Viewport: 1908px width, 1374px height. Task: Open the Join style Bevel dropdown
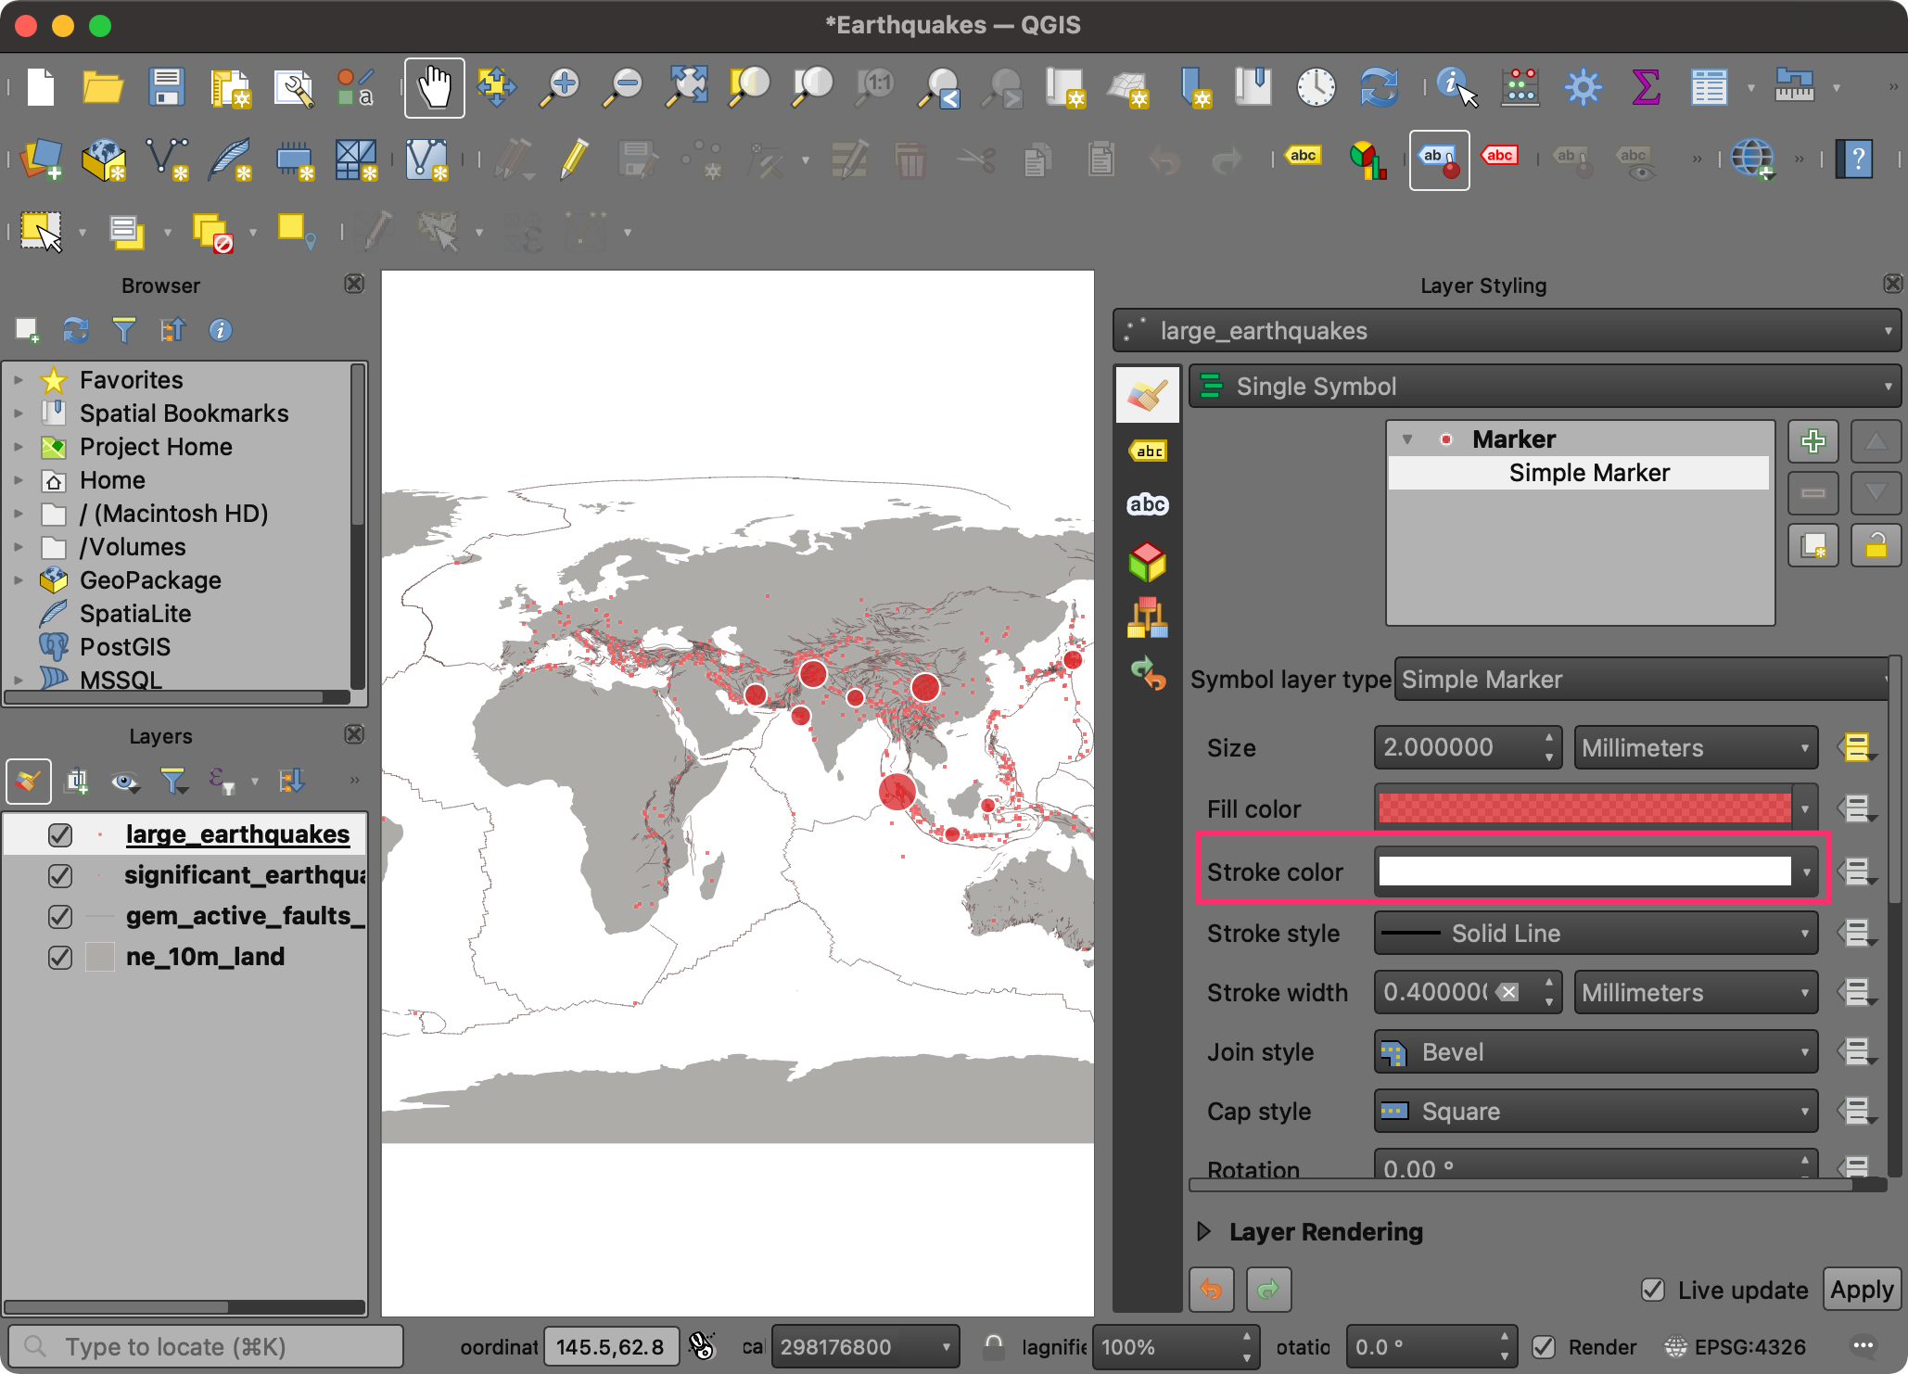tap(1596, 1051)
